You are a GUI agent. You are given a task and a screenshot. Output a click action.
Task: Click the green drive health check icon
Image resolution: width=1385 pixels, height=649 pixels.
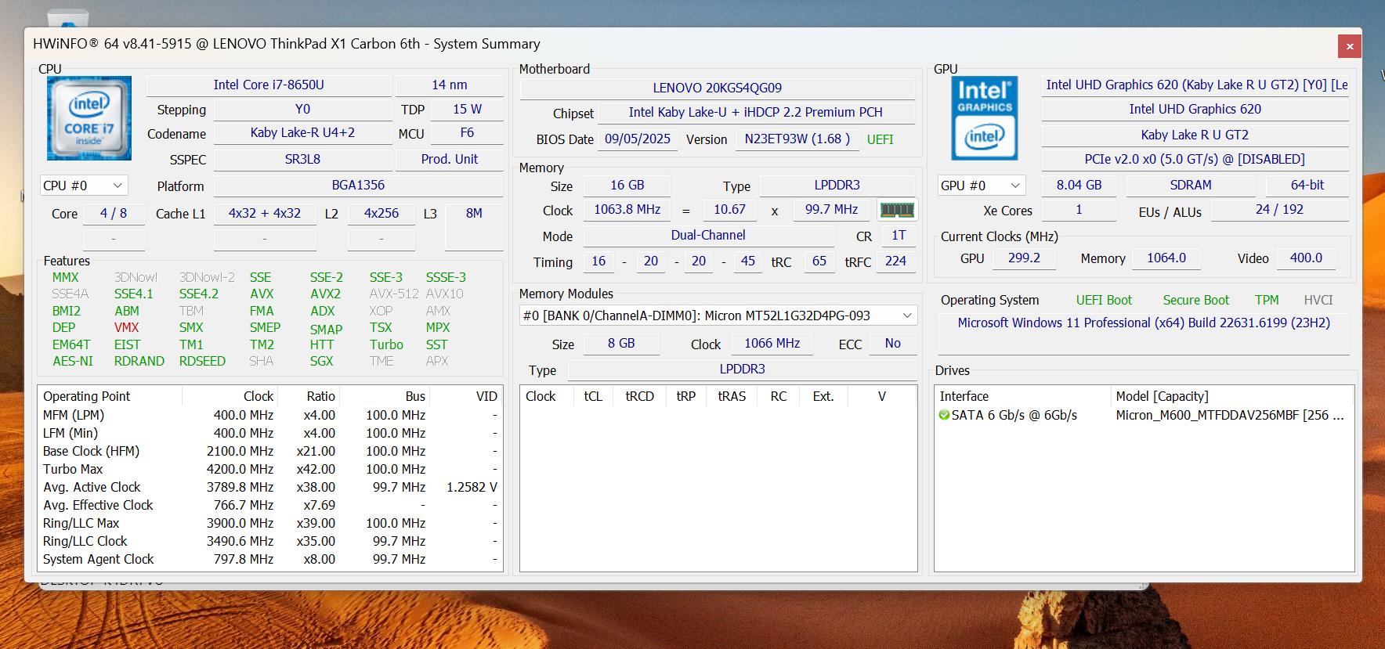(x=944, y=415)
